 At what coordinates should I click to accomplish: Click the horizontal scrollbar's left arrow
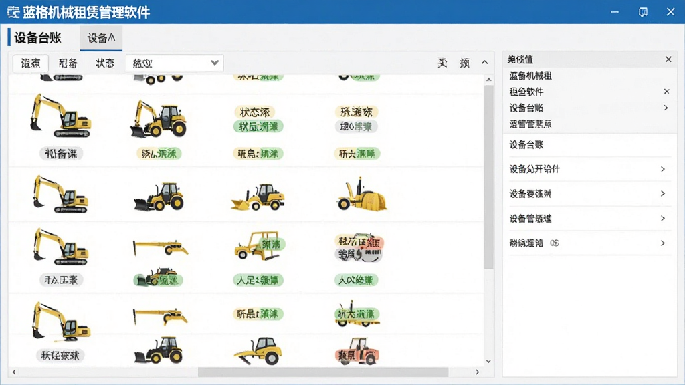coord(14,372)
